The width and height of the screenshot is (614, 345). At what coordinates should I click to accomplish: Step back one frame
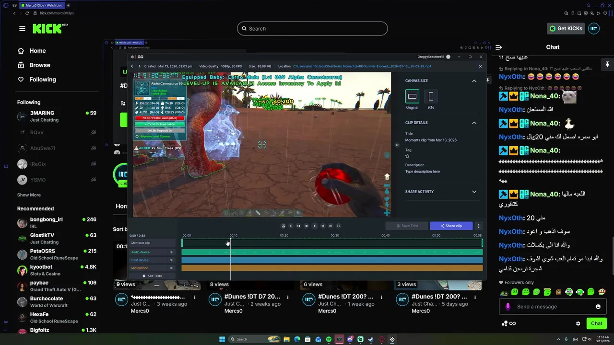pos(307,226)
